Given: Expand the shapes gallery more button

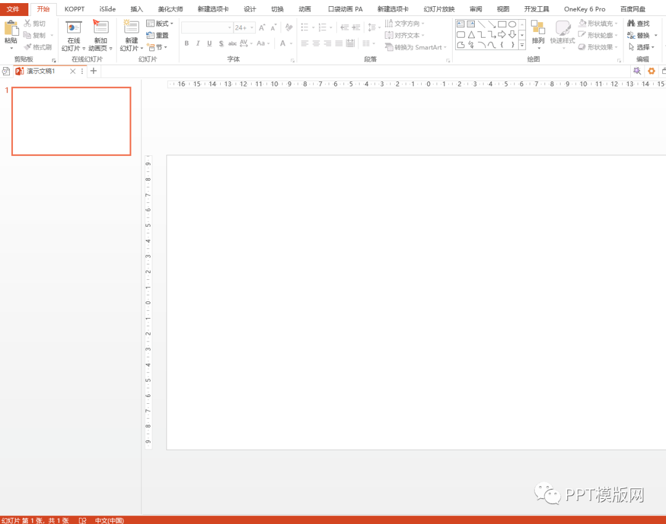Looking at the screenshot, I should [x=522, y=45].
